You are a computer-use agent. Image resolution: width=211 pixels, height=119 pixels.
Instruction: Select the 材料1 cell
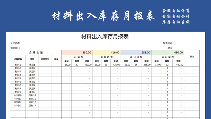tap(18, 65)
